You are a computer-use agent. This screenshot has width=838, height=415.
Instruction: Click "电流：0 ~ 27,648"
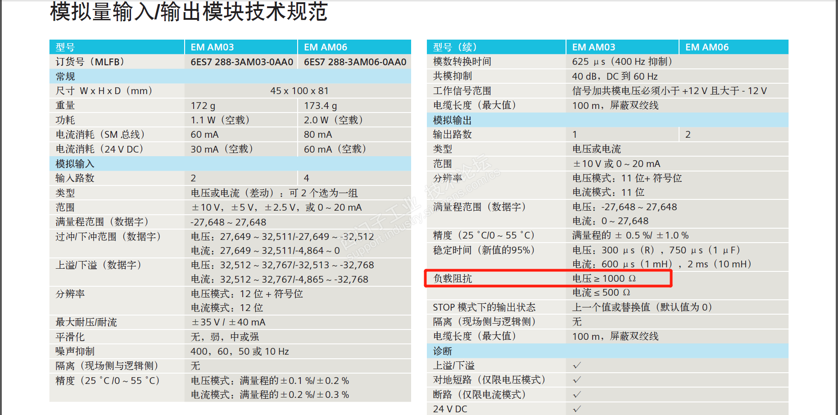[611, 221]
